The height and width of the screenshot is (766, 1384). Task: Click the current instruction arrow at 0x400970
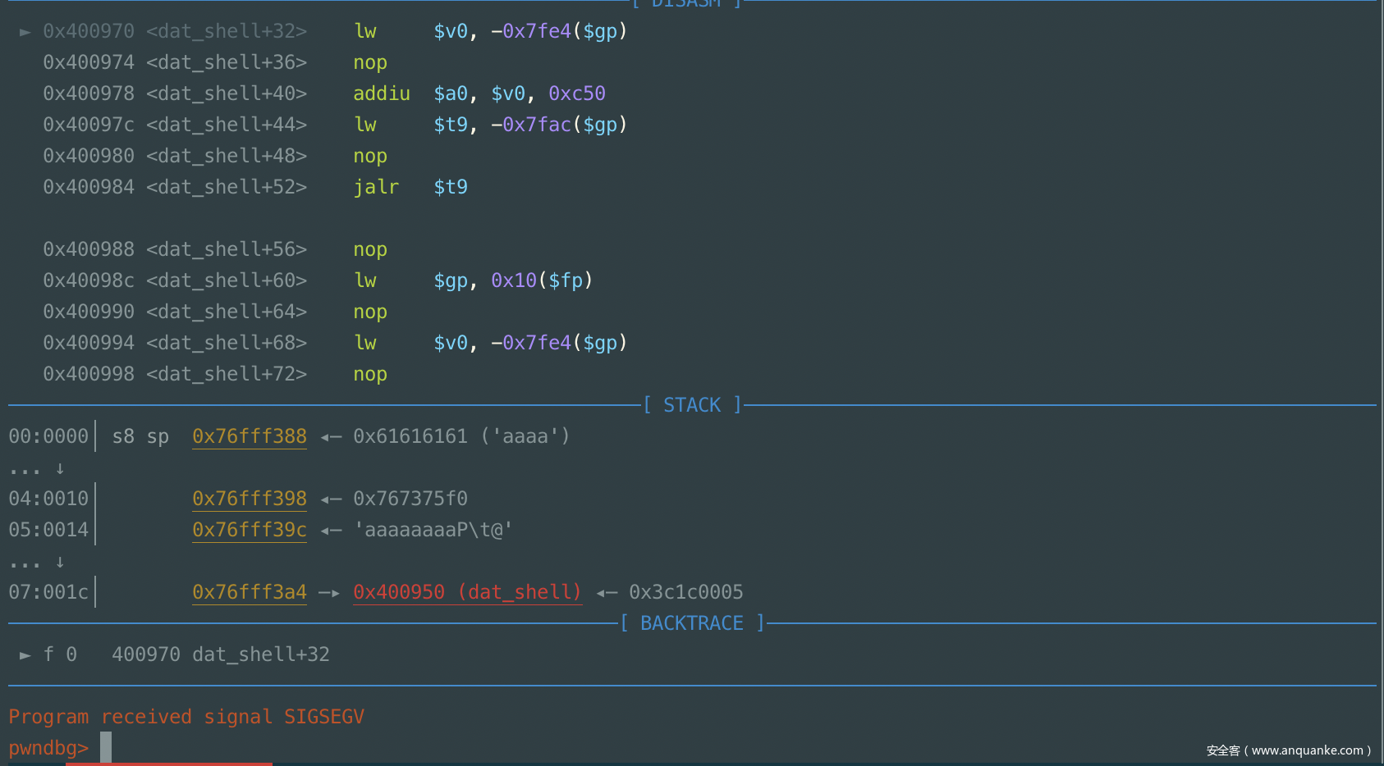[x=25, y=32]
